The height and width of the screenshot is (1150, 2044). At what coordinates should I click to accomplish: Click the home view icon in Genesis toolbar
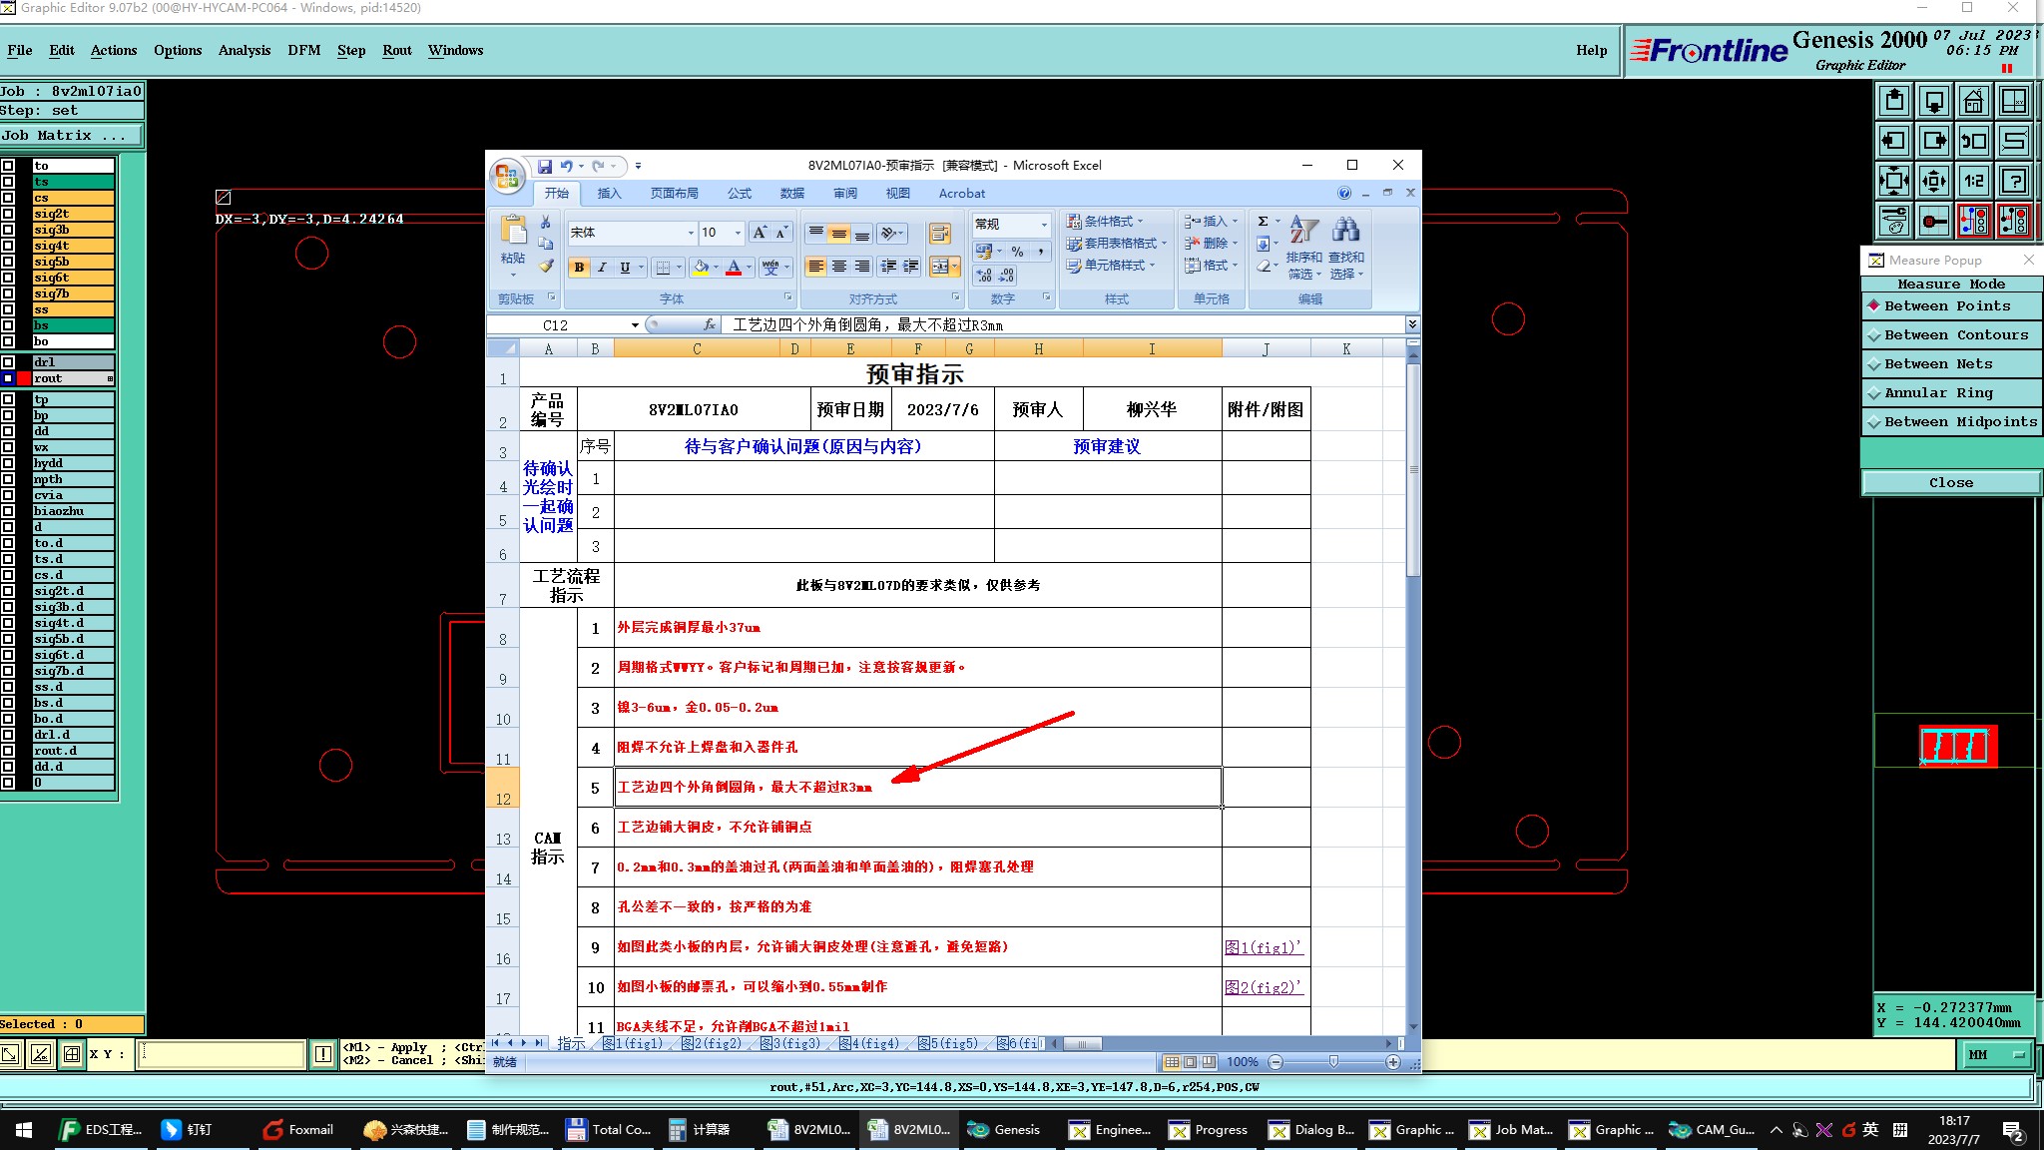point(1973,101)
